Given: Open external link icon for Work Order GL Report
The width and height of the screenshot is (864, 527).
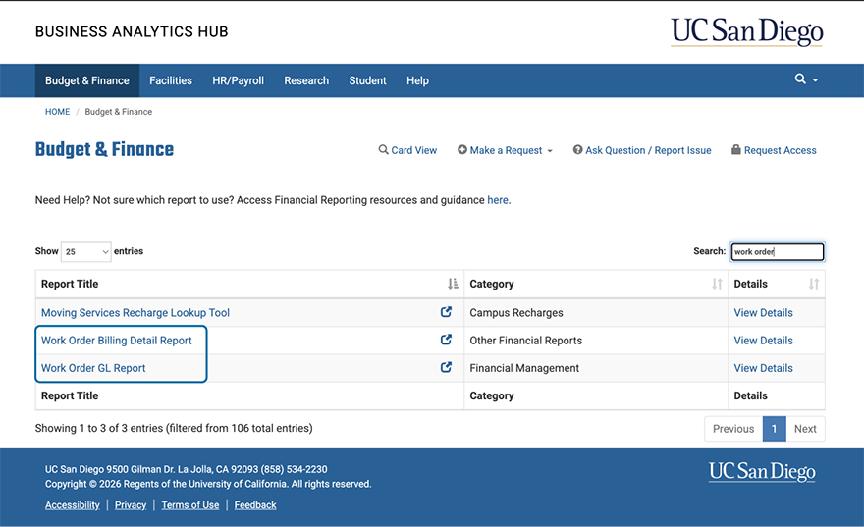Looking at the screenshot, I should click(446, 367).
